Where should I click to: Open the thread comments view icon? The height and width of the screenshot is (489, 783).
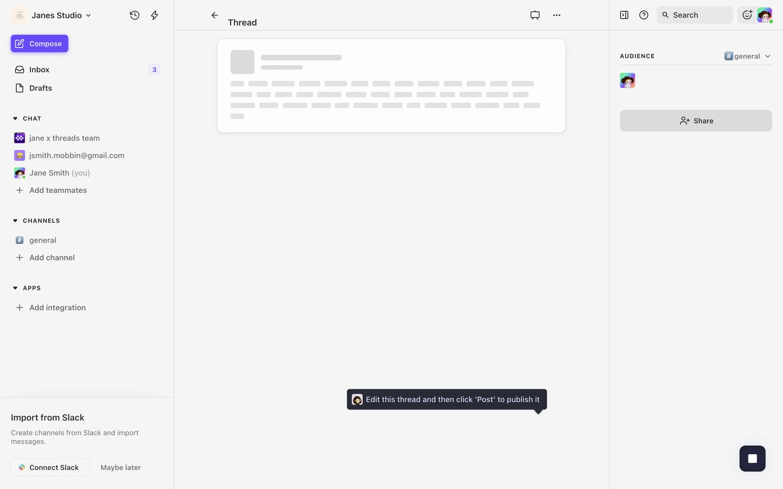click(x=535, y=15)
